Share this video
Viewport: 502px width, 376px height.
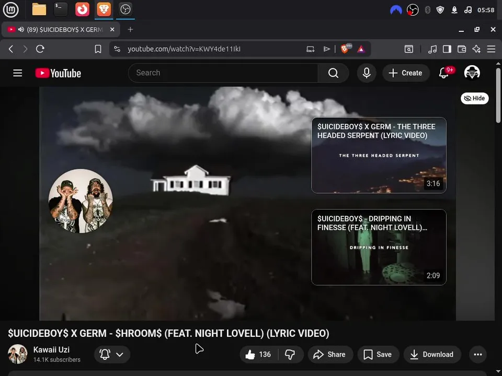click(x=330, y=354)
